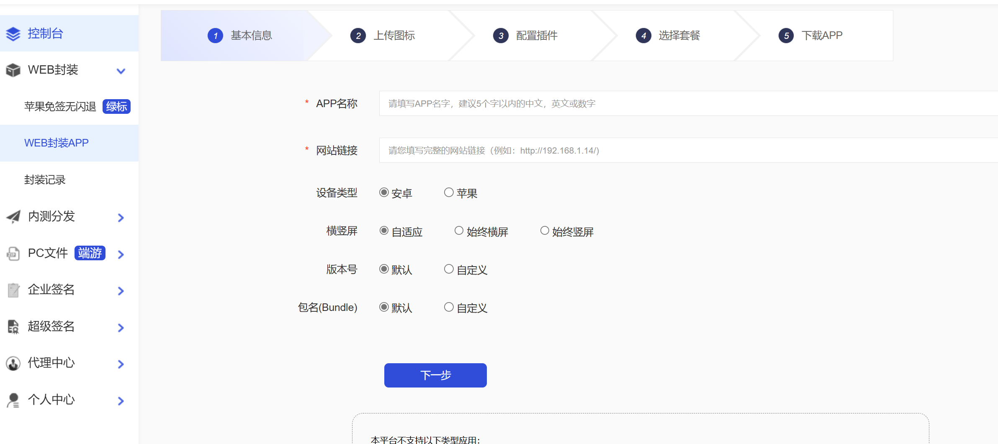The image size is (998, 444).
Task: Click the paper plane icon for 内测分发
Action: point(13,216)
